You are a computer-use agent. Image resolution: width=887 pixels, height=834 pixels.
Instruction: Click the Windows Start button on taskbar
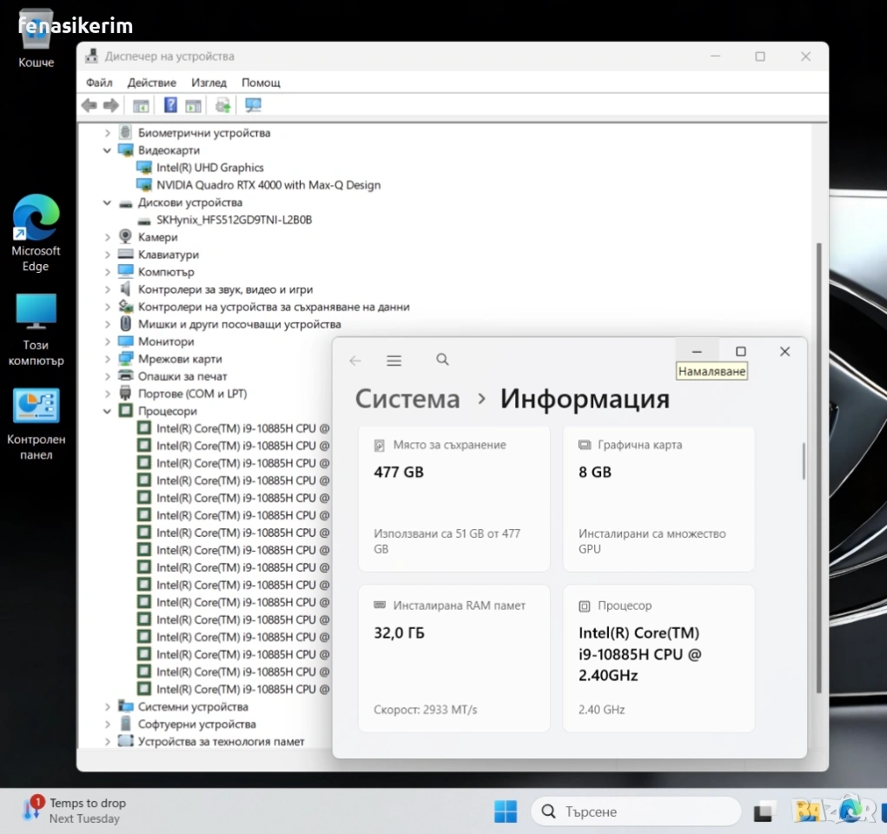click(x=506, y=811)
